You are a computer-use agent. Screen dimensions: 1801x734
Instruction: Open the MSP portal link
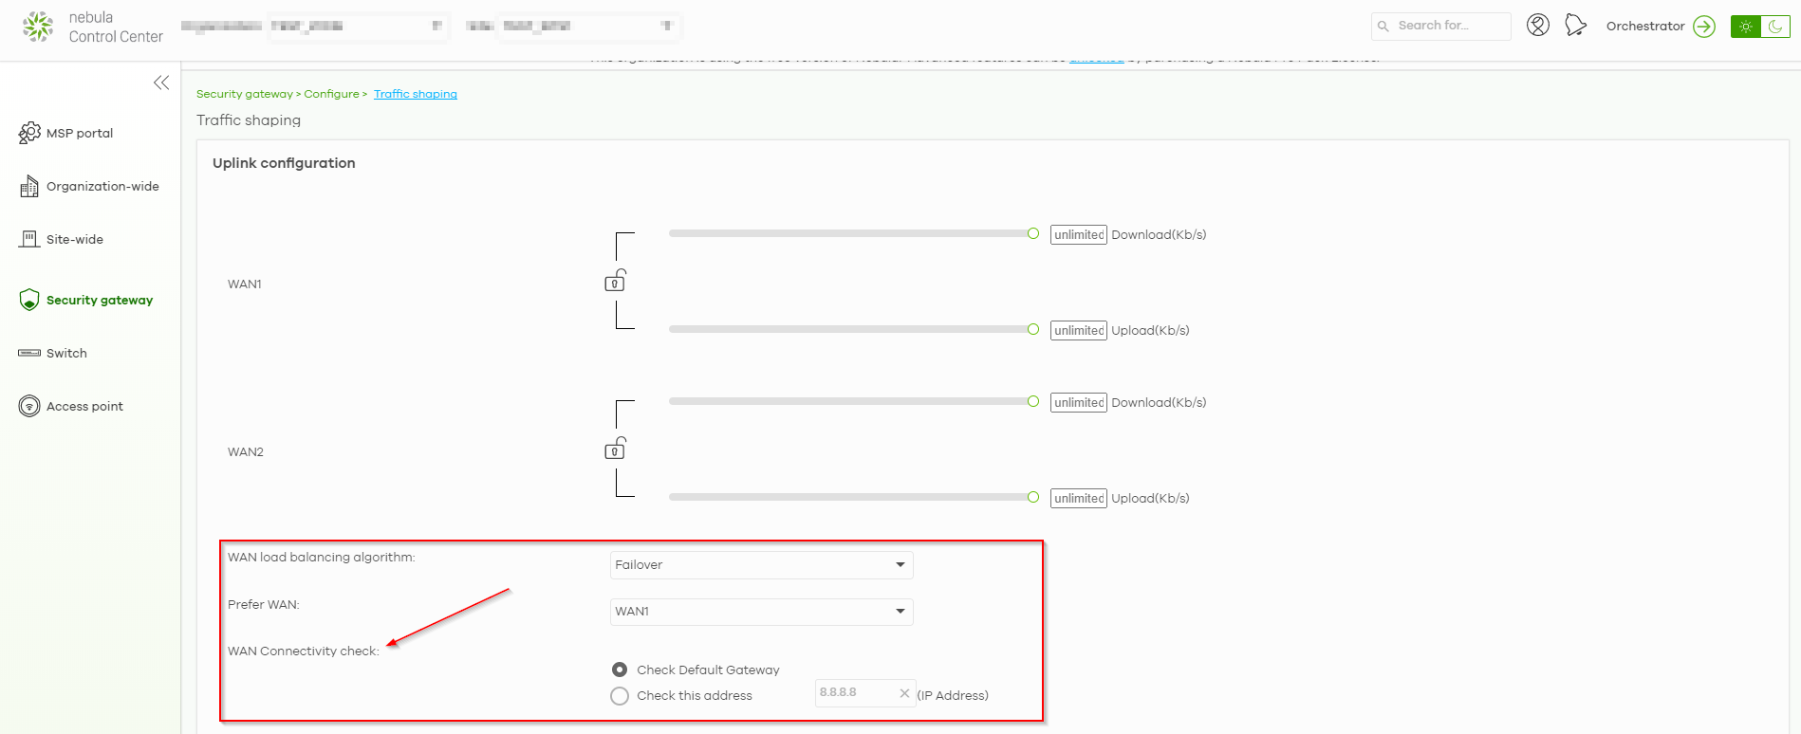pos(79,134)
